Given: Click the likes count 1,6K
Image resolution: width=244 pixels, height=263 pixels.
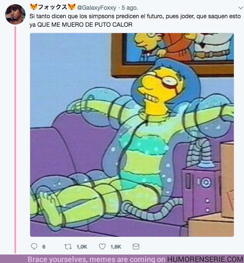Looking at the screenshot, I should coord(115,247).
